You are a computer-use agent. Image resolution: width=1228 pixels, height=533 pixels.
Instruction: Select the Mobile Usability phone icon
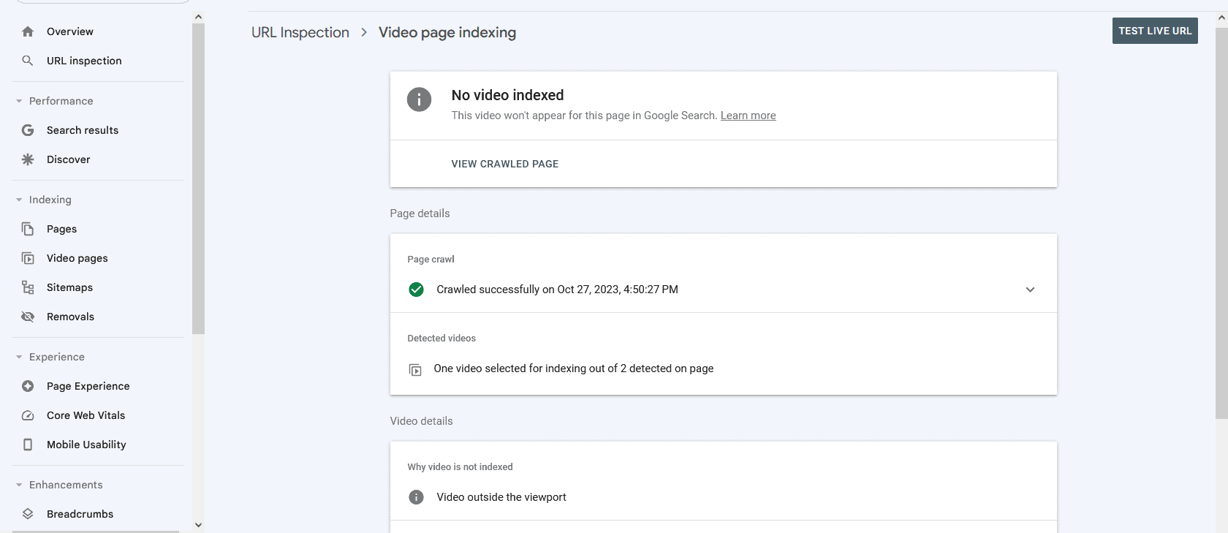tap(28, 445)
